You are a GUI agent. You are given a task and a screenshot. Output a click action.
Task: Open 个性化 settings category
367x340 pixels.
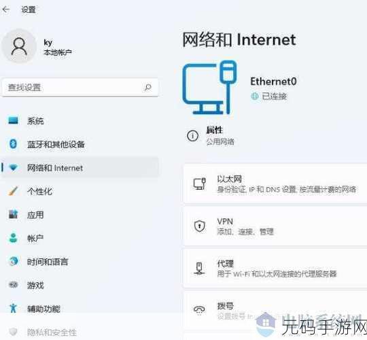click(80, 191)
